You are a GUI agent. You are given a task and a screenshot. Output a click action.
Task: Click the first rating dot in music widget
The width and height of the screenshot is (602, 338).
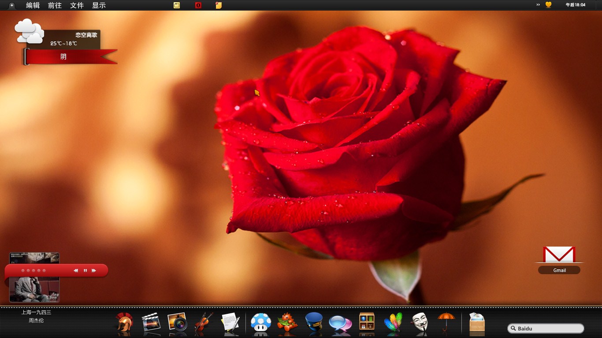click(23, 271)
